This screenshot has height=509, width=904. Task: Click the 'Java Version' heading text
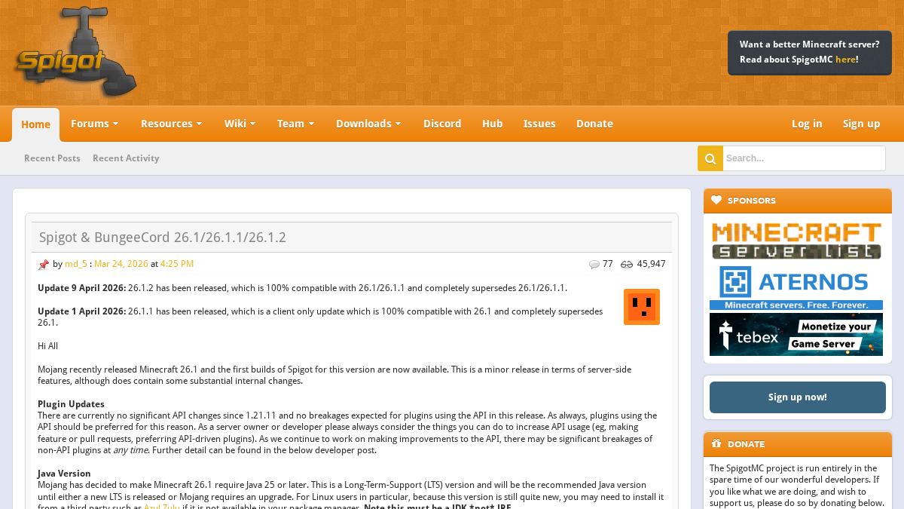pos(64,474)
